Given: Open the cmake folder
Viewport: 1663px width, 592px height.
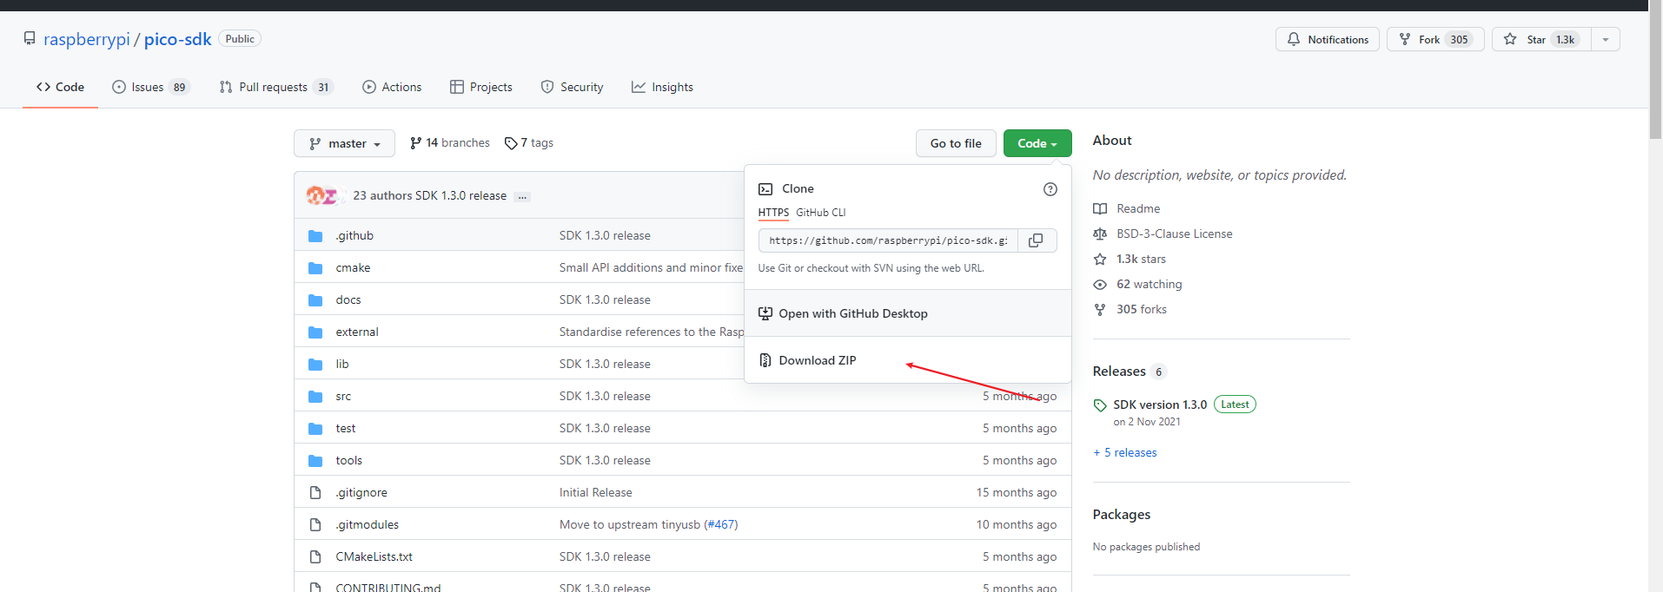Looking at the screenshot, I should tap(353, 267).
